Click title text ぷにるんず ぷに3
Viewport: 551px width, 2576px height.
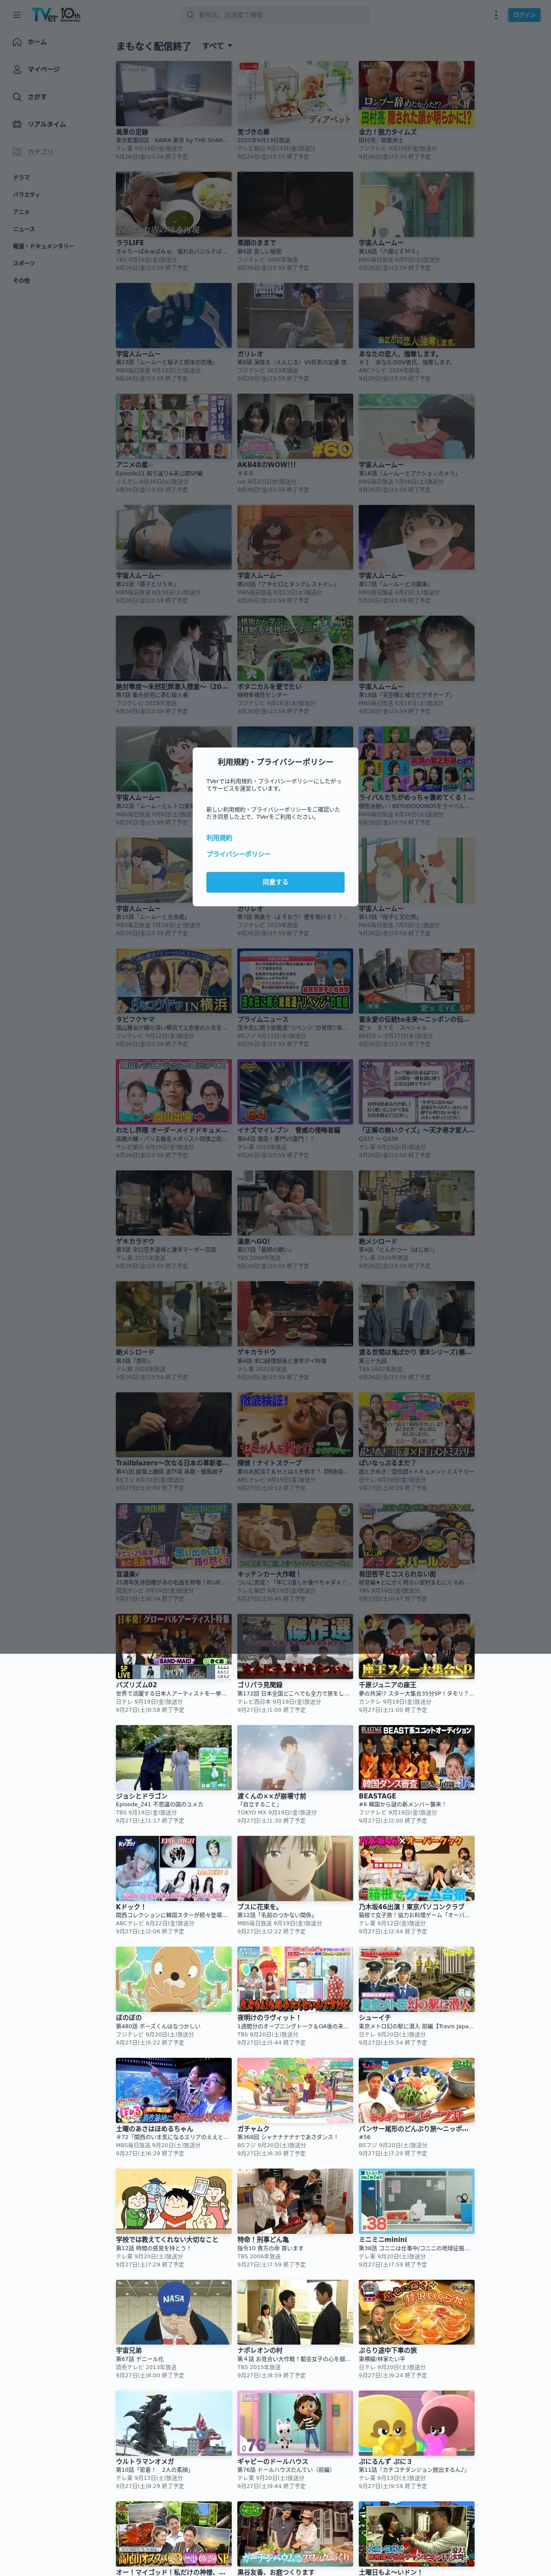[x=385, y=2462]
